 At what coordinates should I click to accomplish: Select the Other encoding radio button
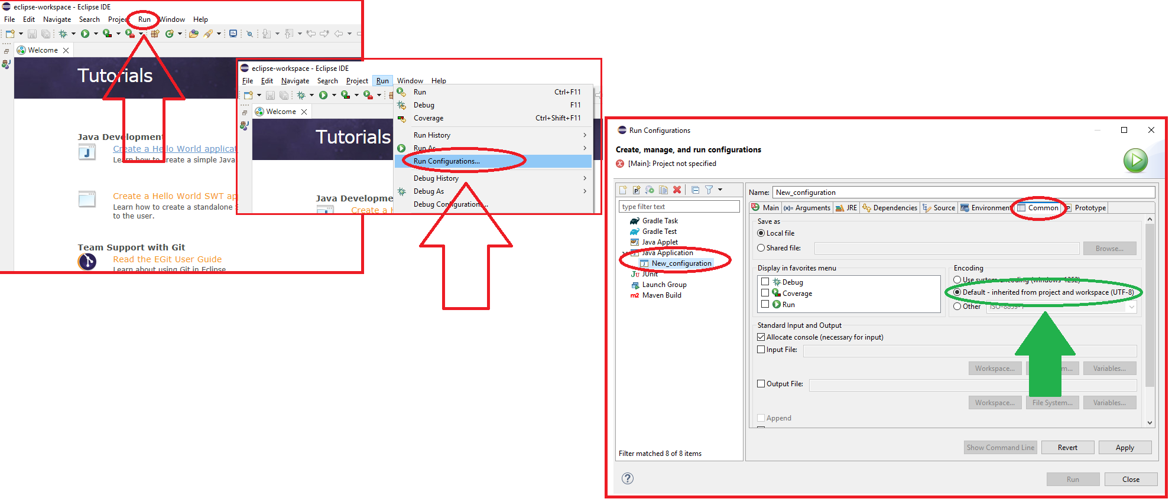(957, 307)
